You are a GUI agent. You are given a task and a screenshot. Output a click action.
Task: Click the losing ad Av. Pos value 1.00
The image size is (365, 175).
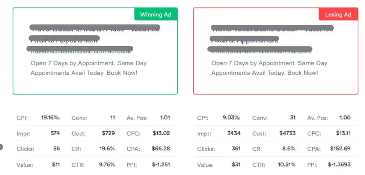click(x=345, y=118)
